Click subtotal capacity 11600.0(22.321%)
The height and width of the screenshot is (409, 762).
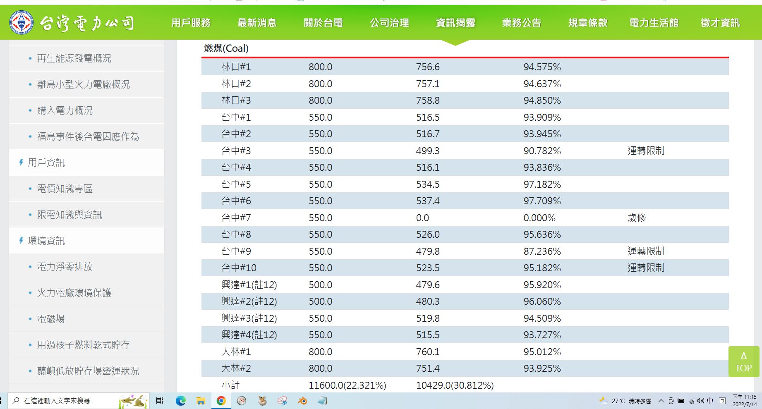pos(347,385)
